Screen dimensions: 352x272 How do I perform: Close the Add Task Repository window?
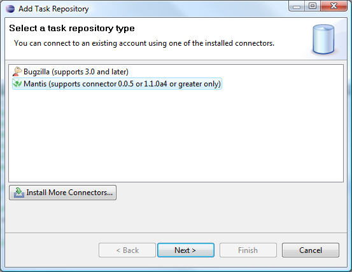(334, 6)
